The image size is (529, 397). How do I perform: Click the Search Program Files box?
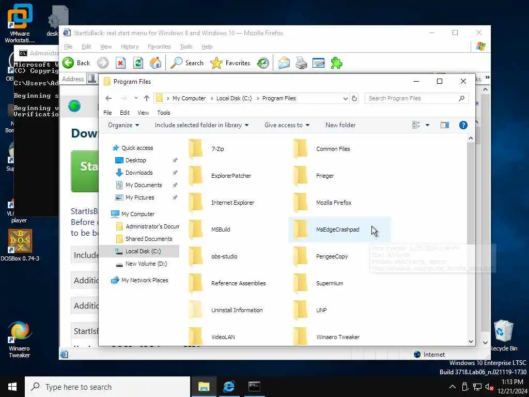coord(416,98)
